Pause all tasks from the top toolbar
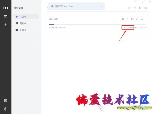The width and height of the screenshot is (153, 114). (x=145, y=8)
